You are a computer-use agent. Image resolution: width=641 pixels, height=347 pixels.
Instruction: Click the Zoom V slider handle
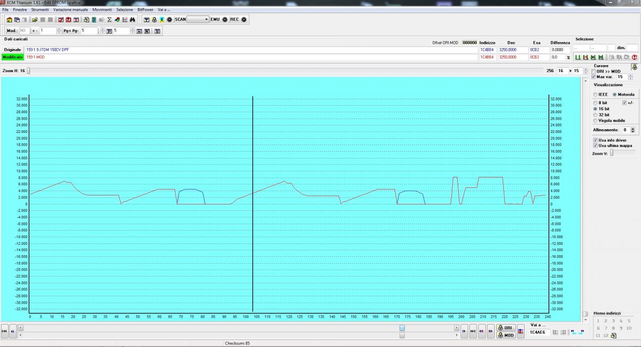(612, 153)
